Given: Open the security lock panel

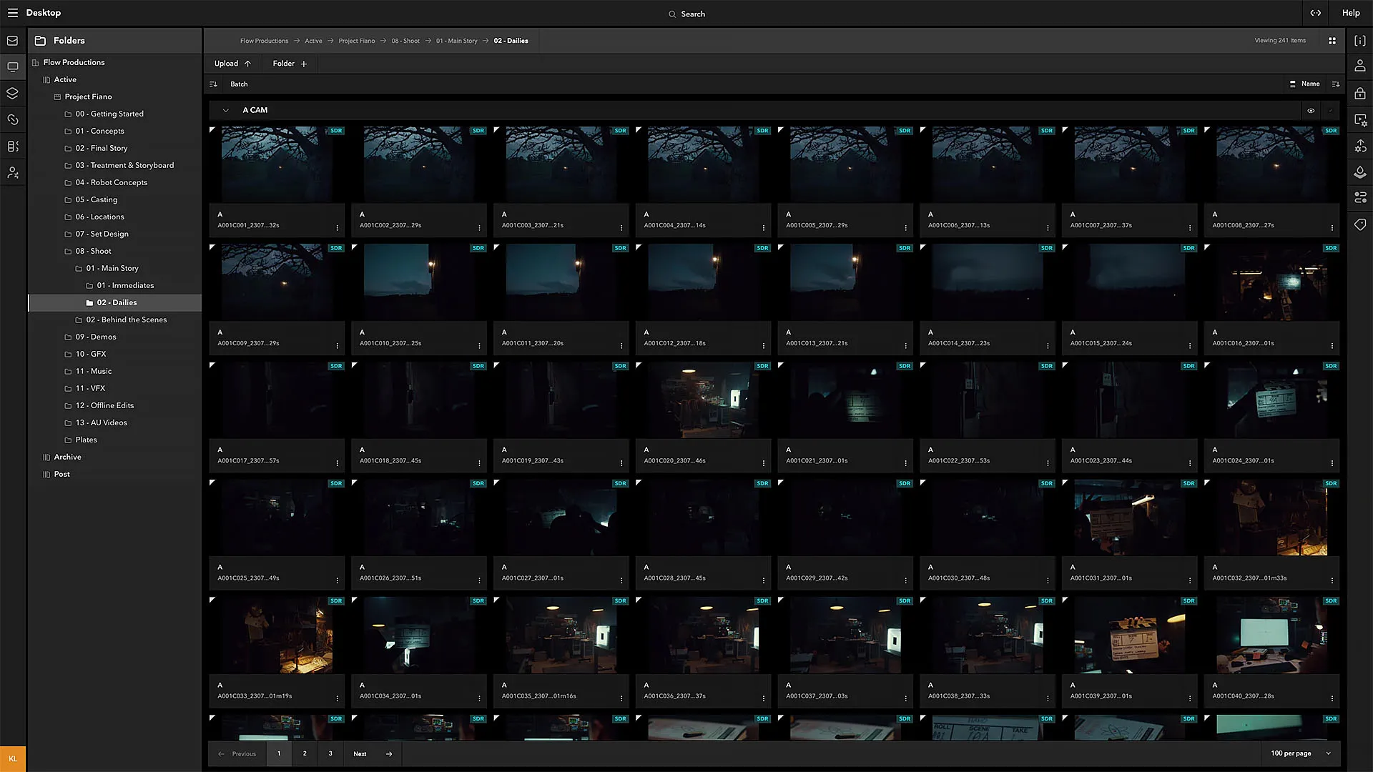Looking at the screenshot, I should click(1360, 94).
